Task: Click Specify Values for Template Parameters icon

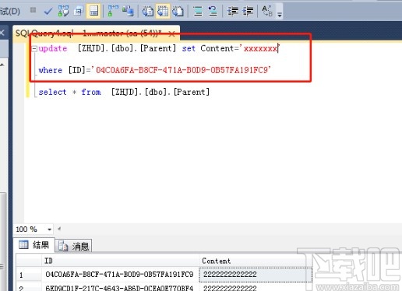Action: point(267,11)
